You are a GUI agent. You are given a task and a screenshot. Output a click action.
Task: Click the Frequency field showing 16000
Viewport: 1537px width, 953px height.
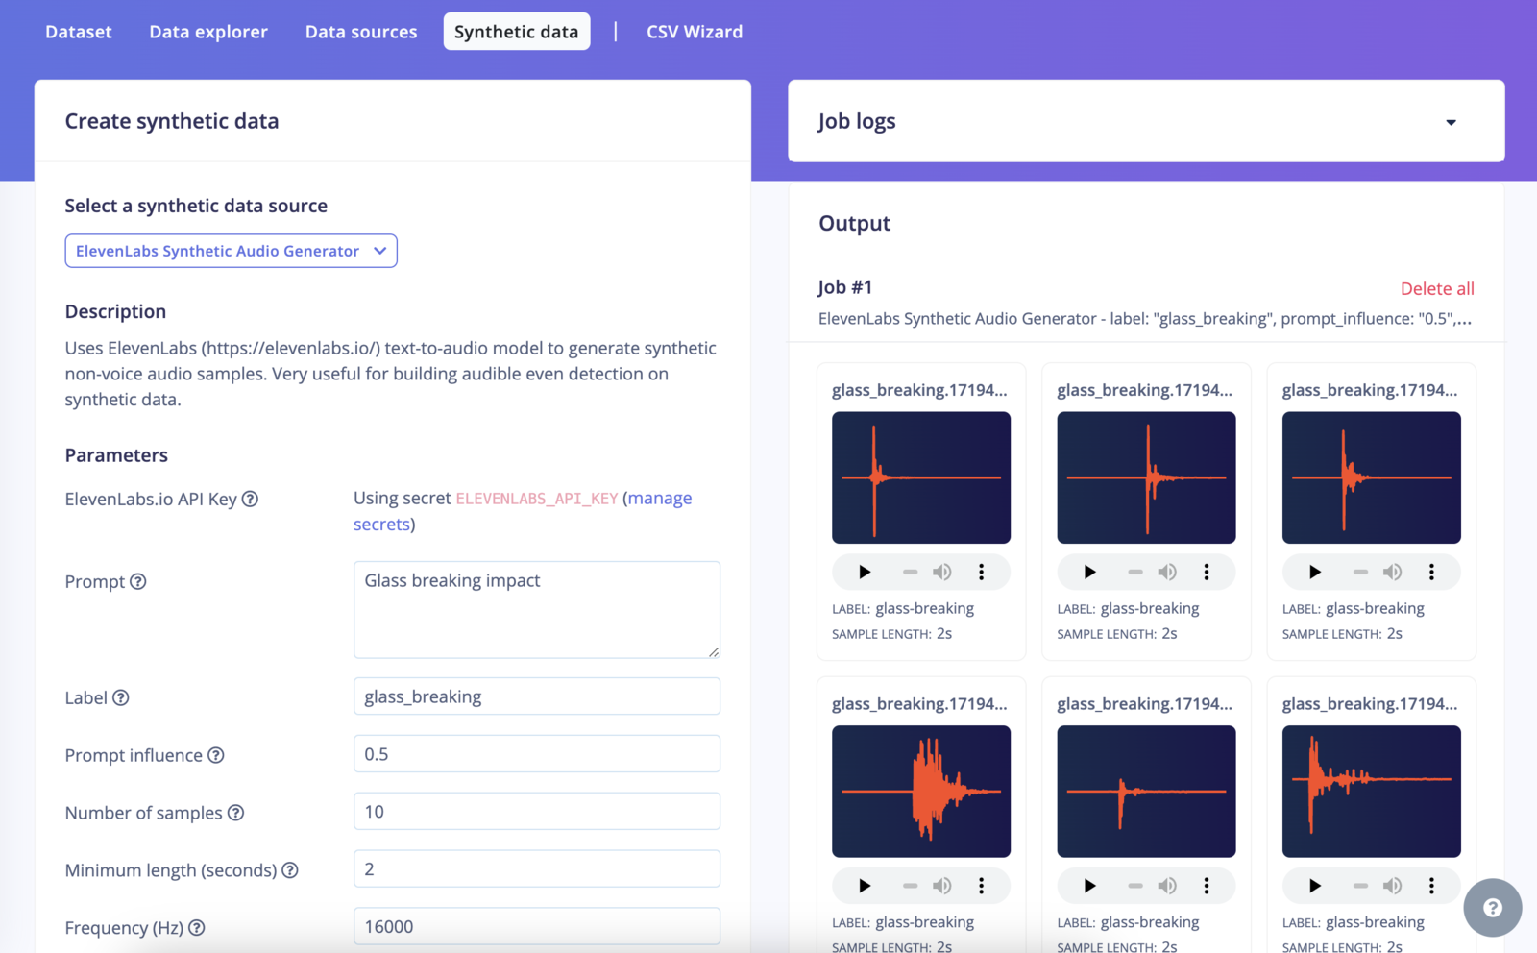tap(537, 926)
